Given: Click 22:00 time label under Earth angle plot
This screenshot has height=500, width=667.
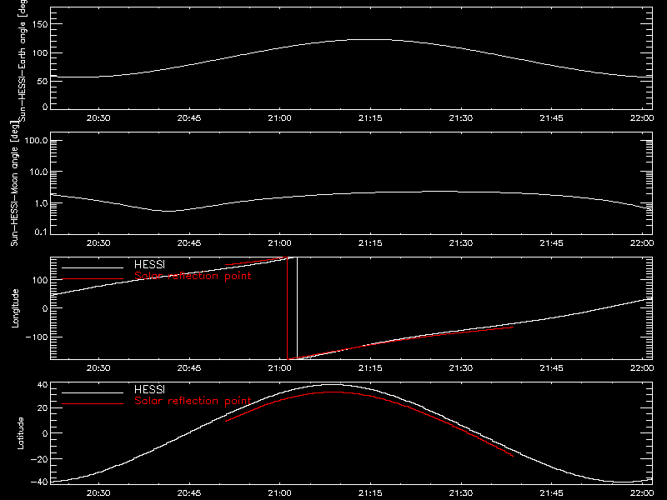Looking at the screenshot, I should click(641, 118).
